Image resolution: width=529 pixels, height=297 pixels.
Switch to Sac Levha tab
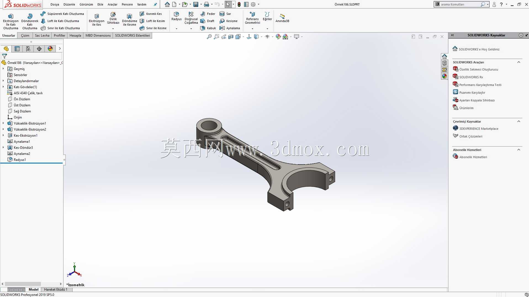pyautogui.click(x=42, y=36)
